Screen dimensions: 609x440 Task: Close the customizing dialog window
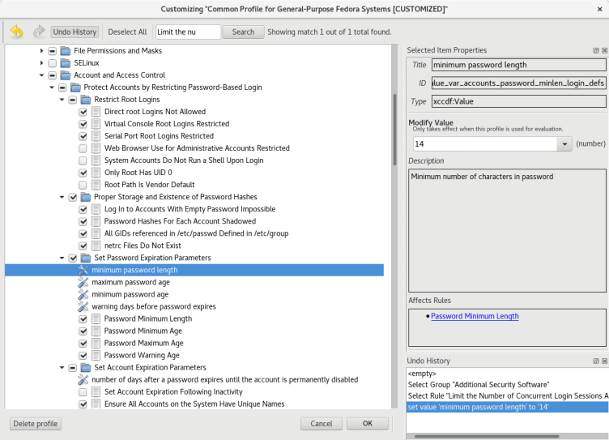point(599,9)
